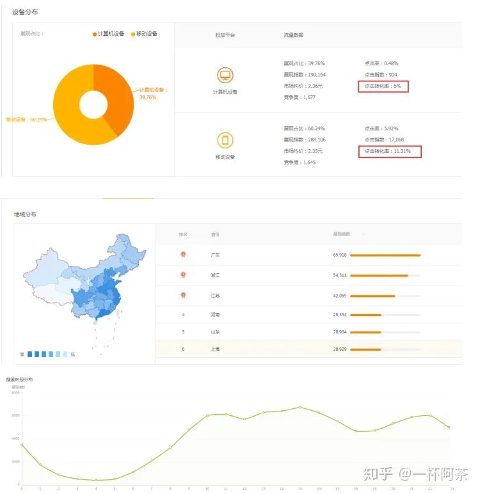Click the 市场均价：2.36元 text
This screenshot has height=494, width=480.
pos(303,86)
